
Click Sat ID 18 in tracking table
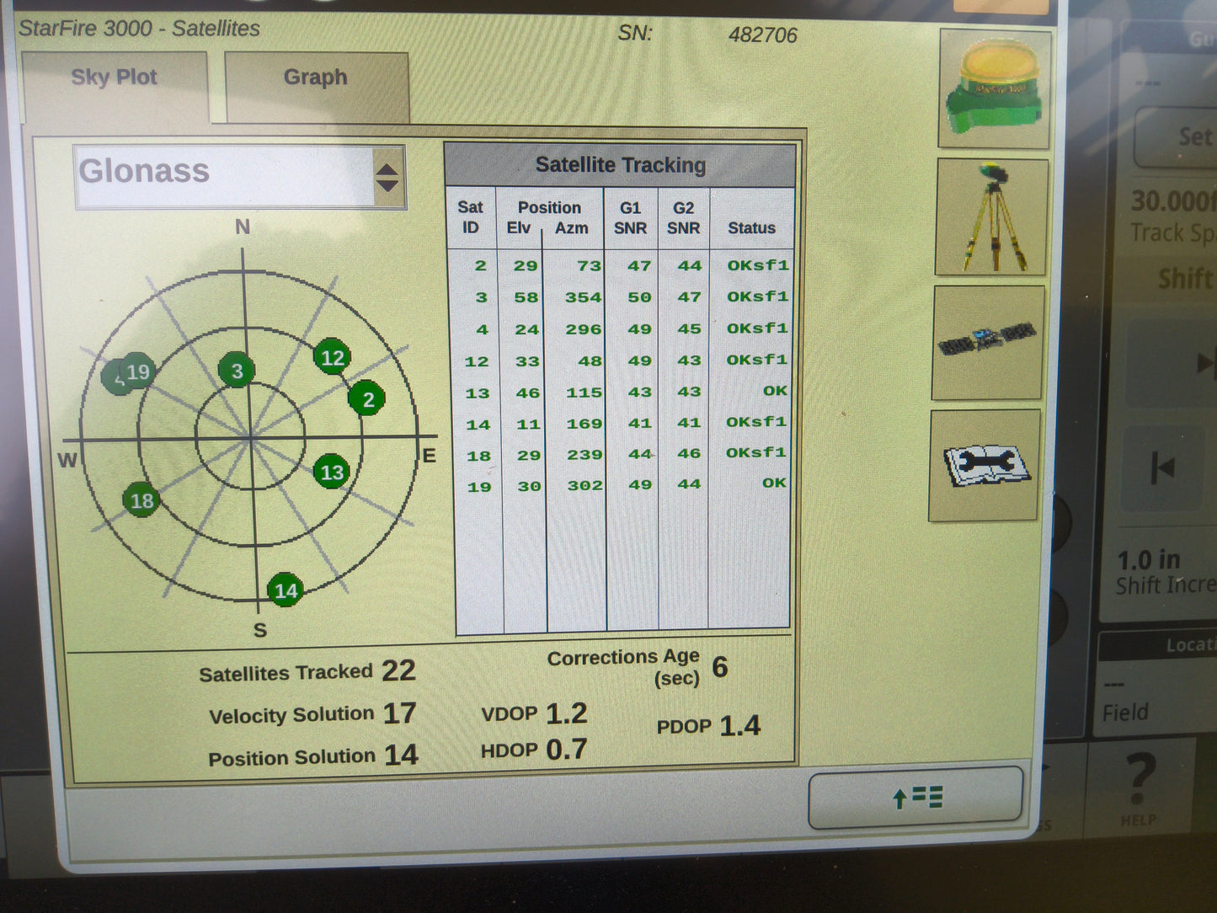tap(479, 456)
